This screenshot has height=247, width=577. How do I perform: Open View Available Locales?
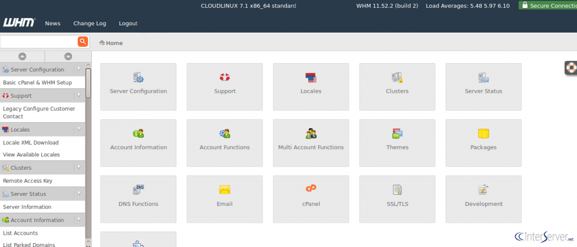[32, 155]
